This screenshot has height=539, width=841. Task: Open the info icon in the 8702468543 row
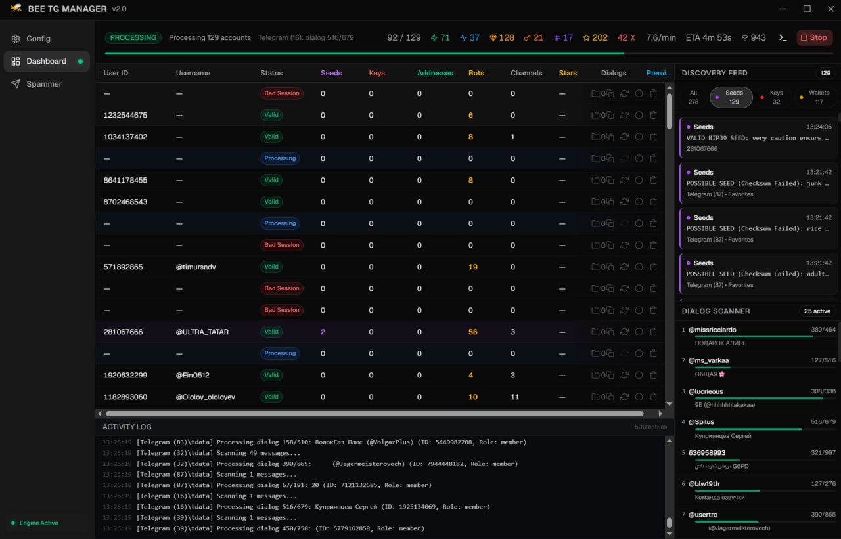point(639,202)
